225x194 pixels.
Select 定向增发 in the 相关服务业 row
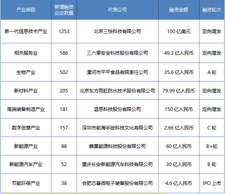click(x=212, y=53)
